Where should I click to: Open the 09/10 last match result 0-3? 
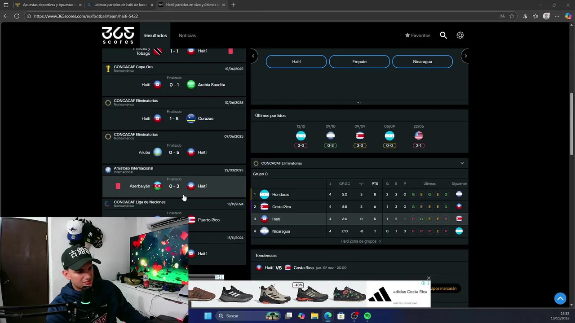(331, 145)
